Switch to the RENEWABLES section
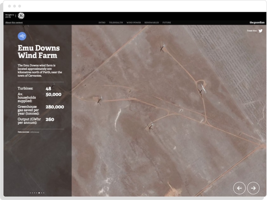This screenshot has width=267, height=200. [152, 23]
